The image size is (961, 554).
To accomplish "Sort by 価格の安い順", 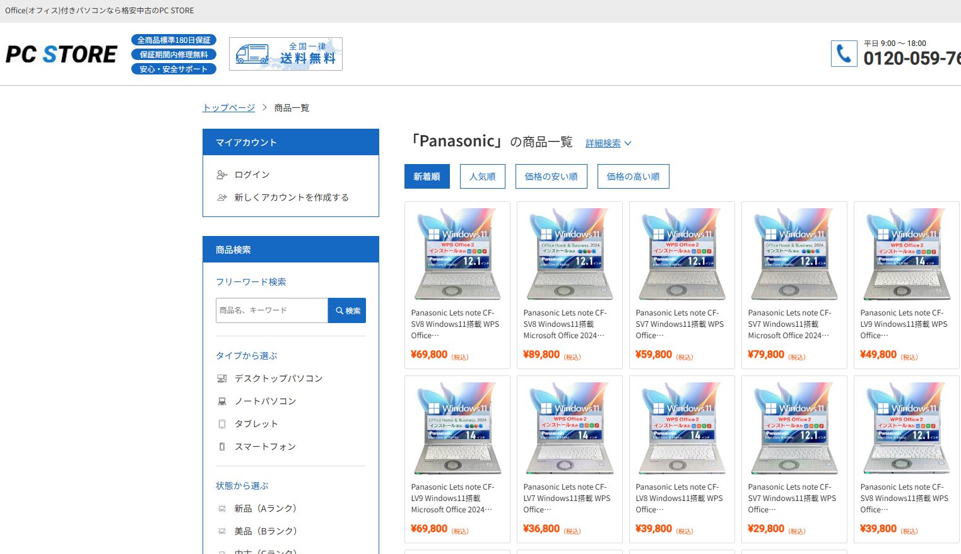I will 551,177.
